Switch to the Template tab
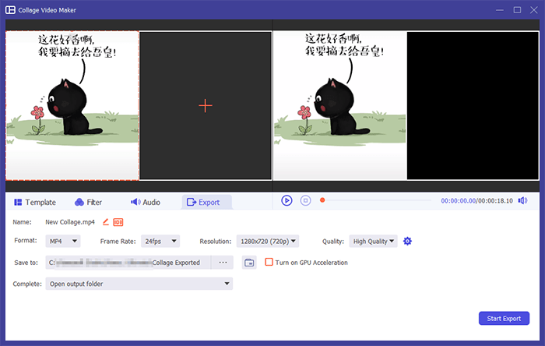This screenshot has height=346, width=545. 35,202
